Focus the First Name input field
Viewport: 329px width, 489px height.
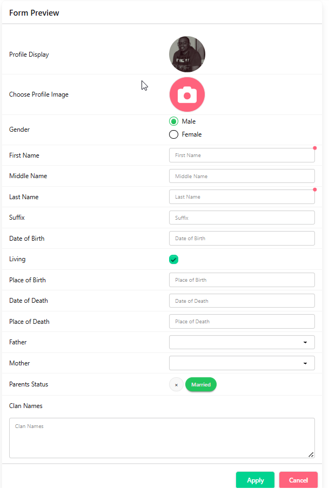pyautogui.click(x=242, y=155)
